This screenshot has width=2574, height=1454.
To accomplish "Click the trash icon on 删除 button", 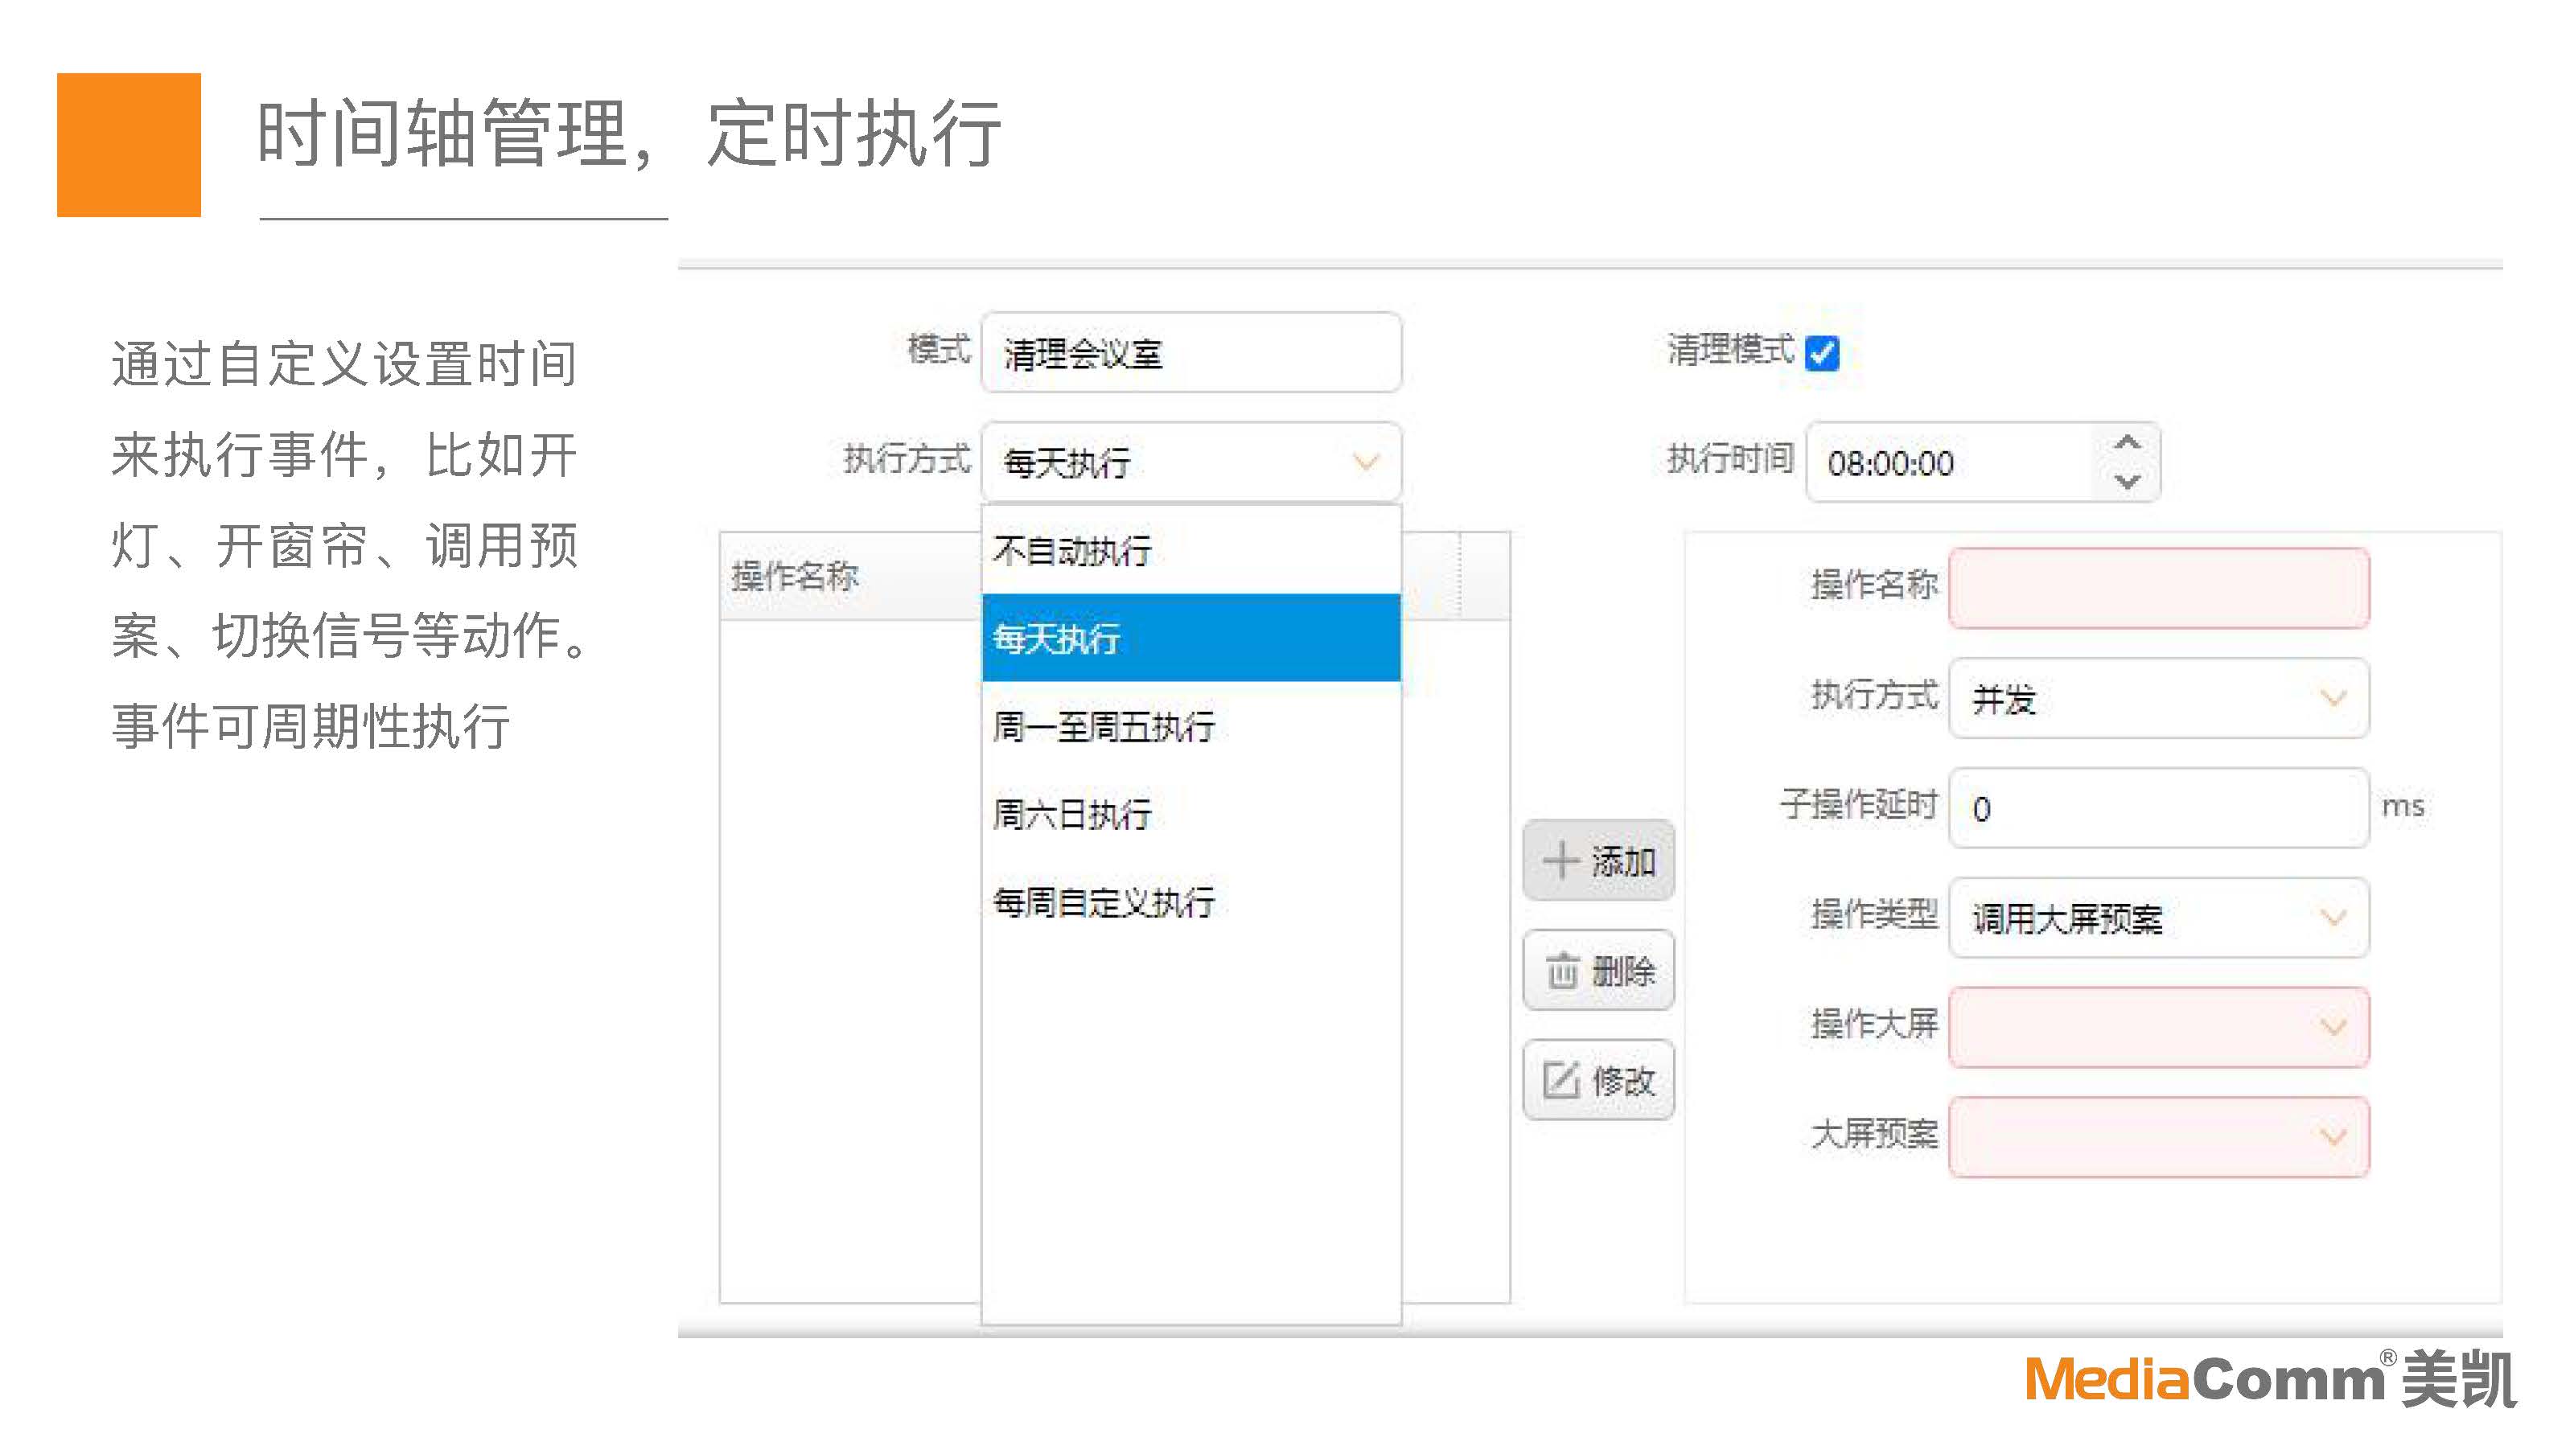I will pyautogui.click(x=1563, y=971).
